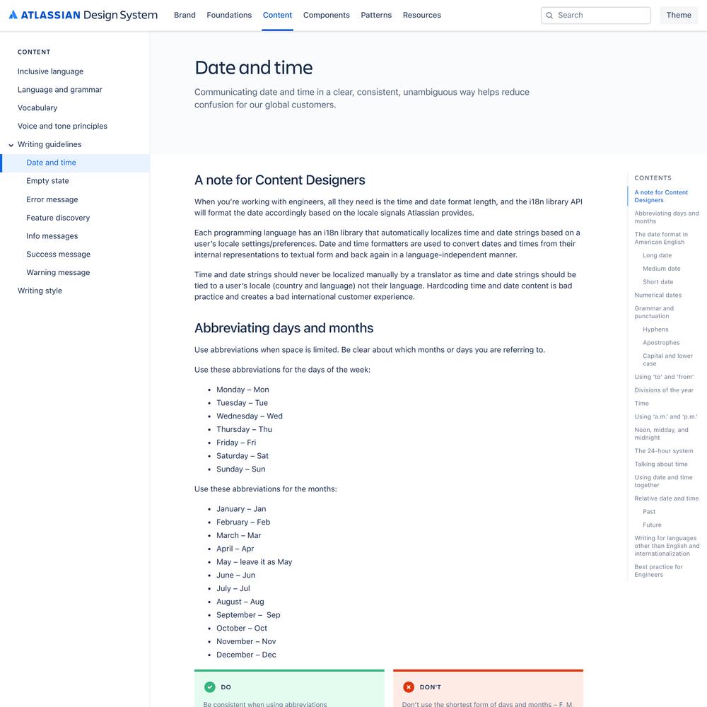
Task: Jump to the Long date section
Action: tap(657, 255)
